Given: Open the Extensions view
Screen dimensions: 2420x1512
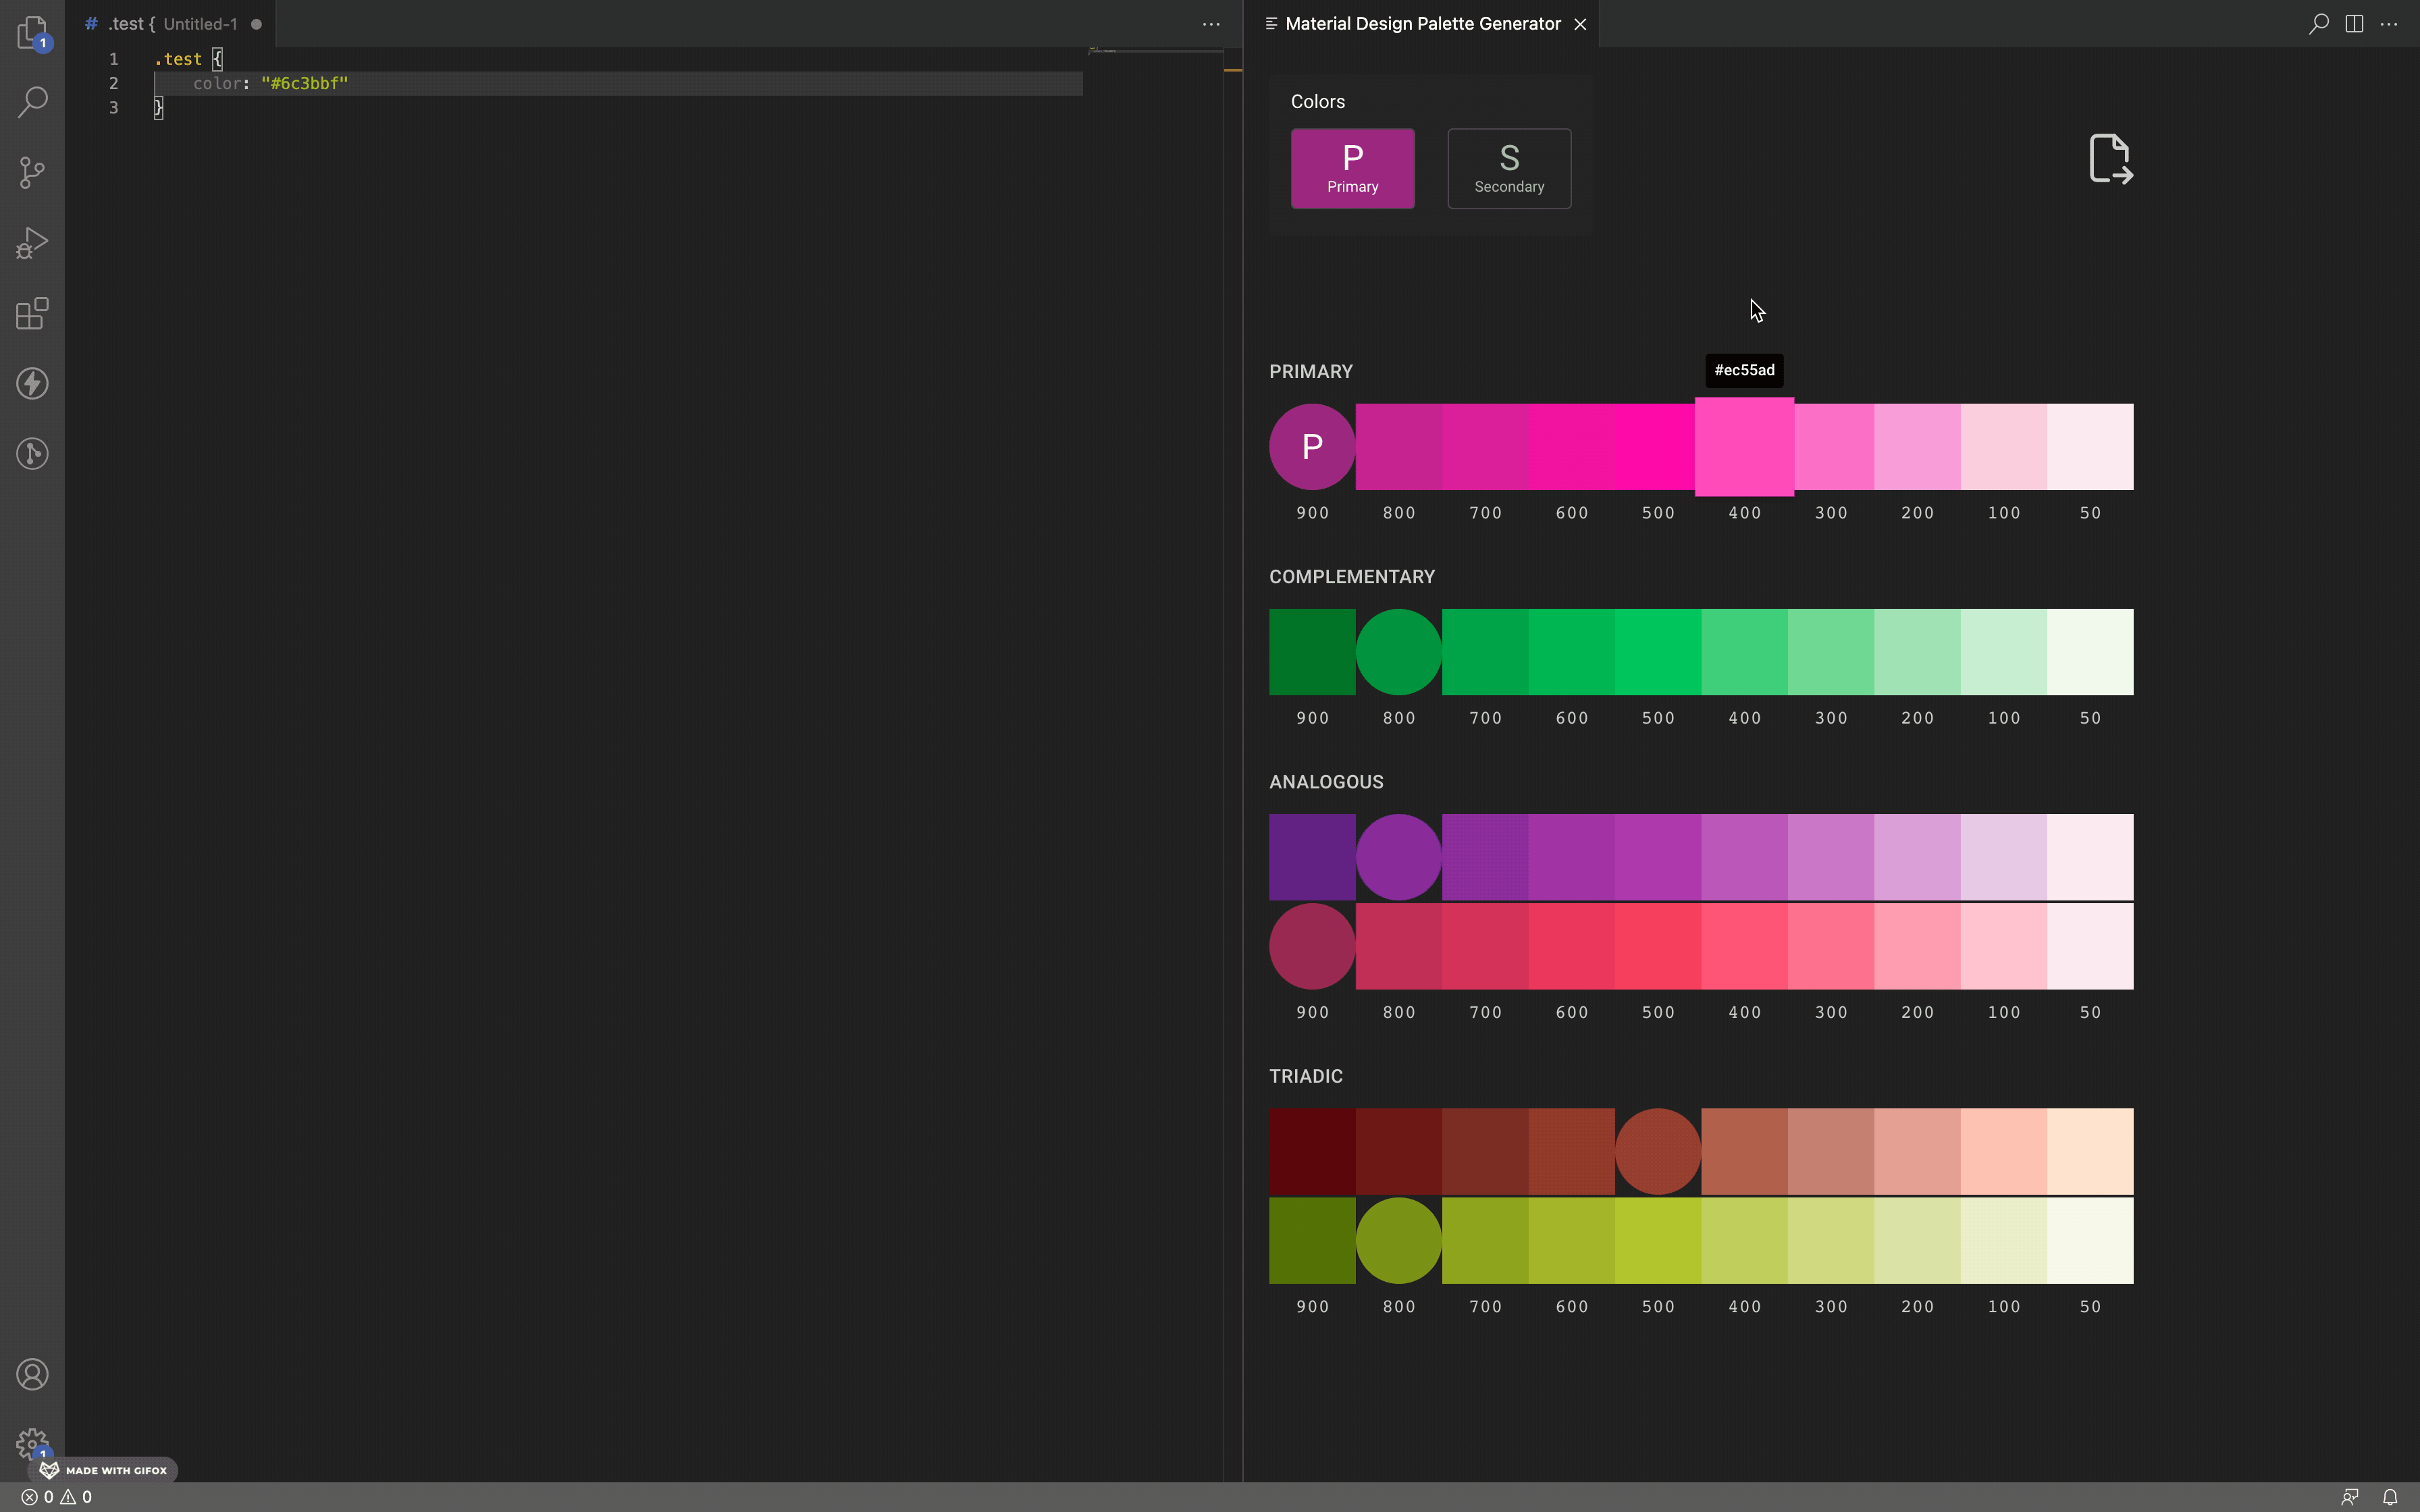Looking at the screenshot, I should (32, 313).
